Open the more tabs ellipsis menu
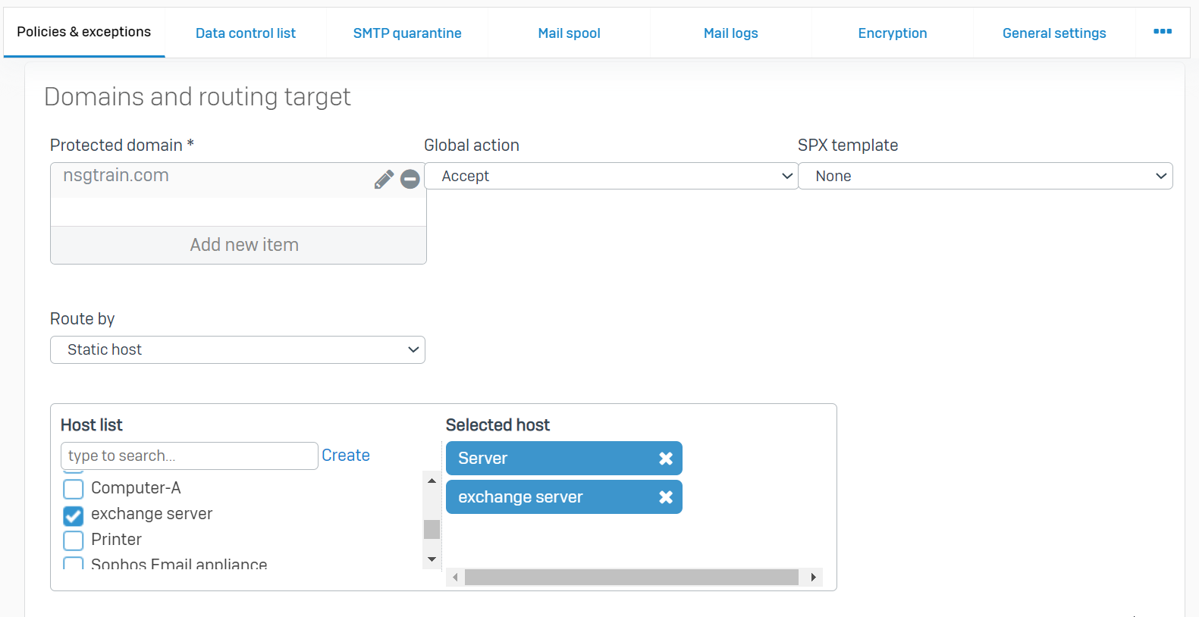 tap(1162, 32)
